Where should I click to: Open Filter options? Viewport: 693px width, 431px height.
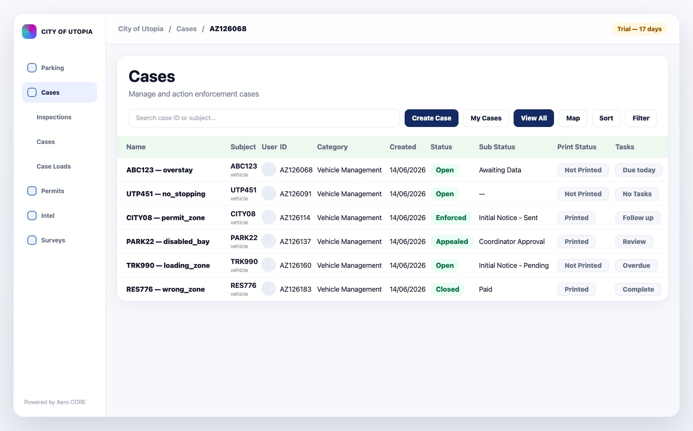(x=641, y=118)
